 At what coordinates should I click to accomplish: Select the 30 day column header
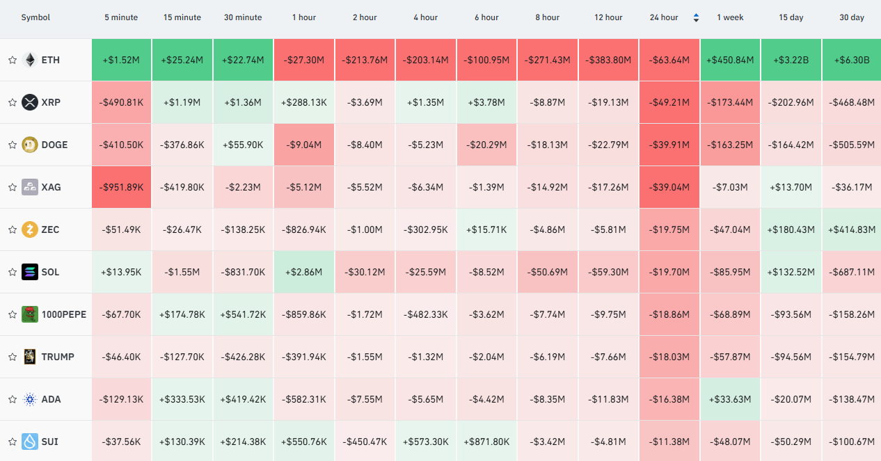852,17
